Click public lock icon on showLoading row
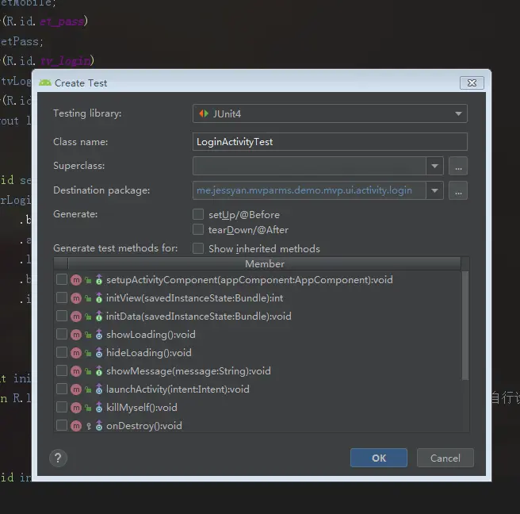Viewport: 520px width, 514px height. pyautogui.click(x=88, y=336)
